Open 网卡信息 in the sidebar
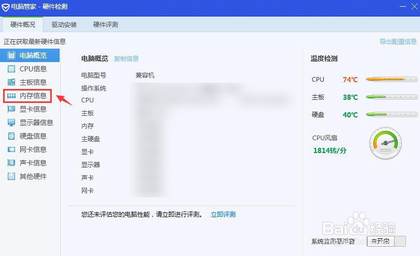Viewport: 420px width, 256px height. [x=30, y=149]
